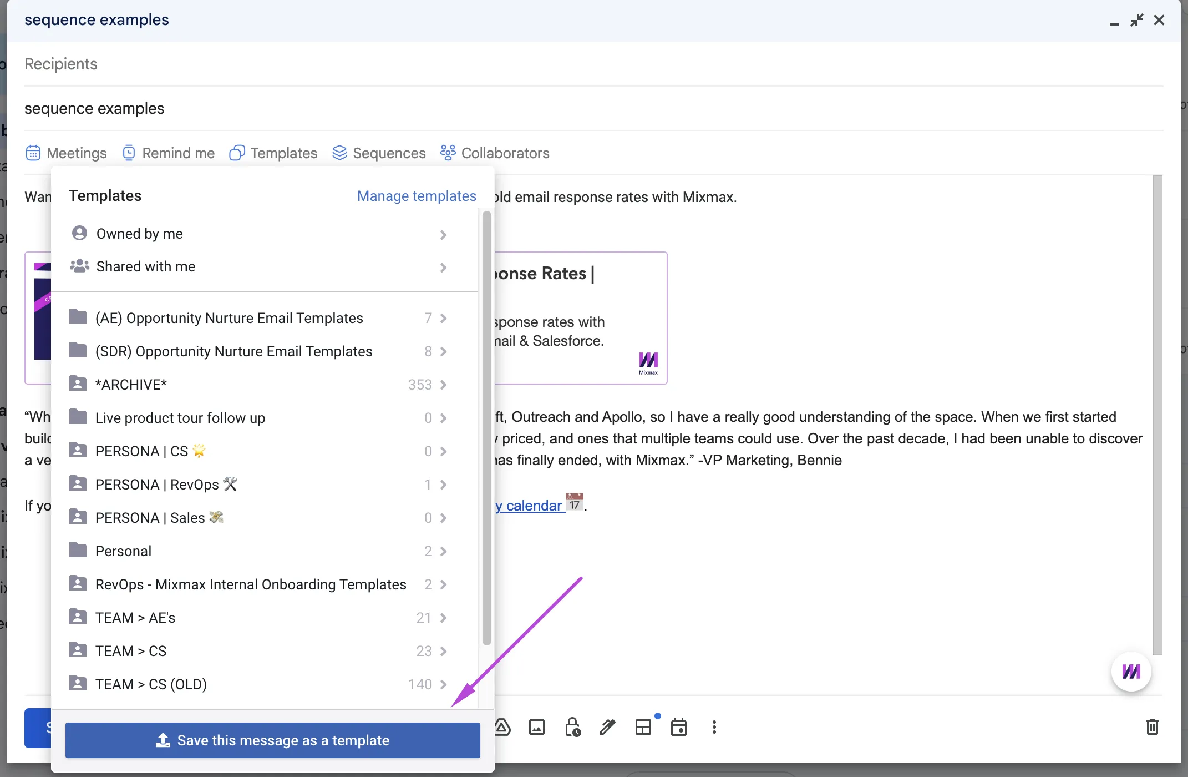The height and width of the screenshot is (777, 1188).
Task: Open confidential mode lock icon
Action: (x=572, y=727)
